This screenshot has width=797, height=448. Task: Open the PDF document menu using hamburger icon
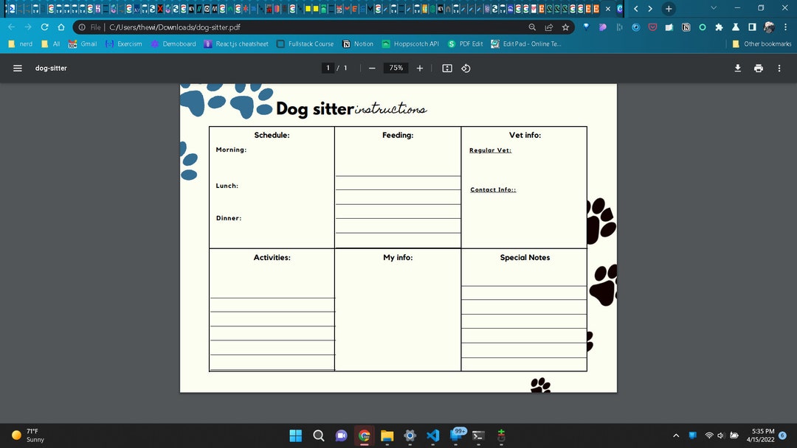(x=18, y=68)
